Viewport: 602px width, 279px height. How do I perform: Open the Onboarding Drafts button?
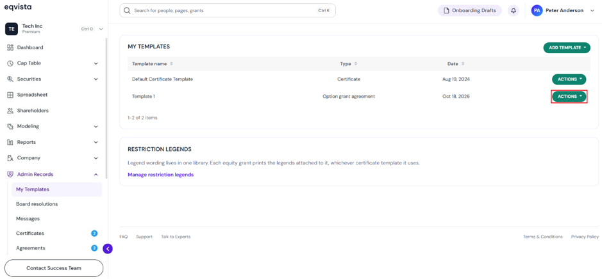pos(469,11)
